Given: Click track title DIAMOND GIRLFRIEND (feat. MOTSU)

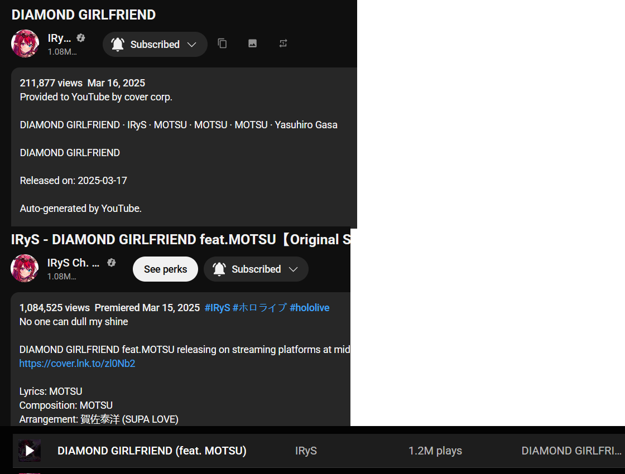Looking at the screenshot, I should point(152,451).
